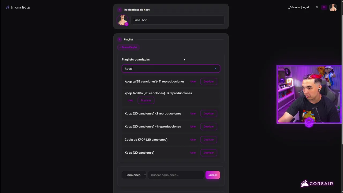Open the ¿Cómo se juega? link

tap(299, 7)
